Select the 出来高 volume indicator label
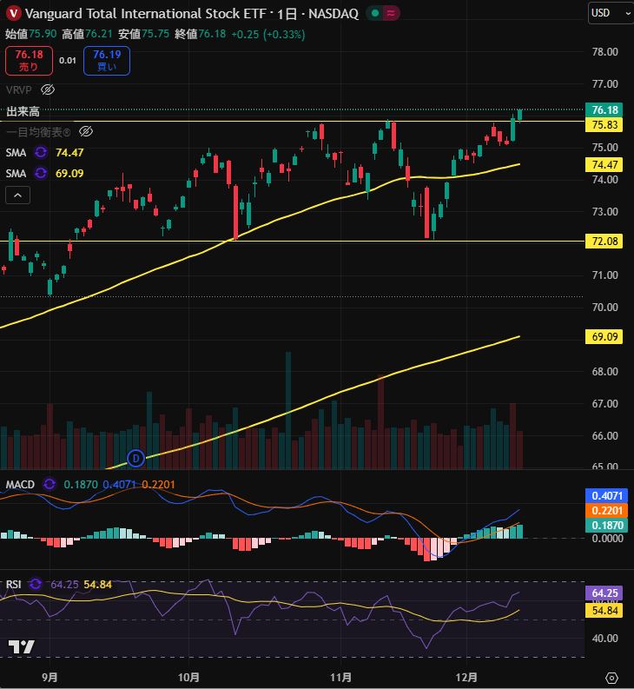This screenshot has width=634, height=689. tap(23, 111)
